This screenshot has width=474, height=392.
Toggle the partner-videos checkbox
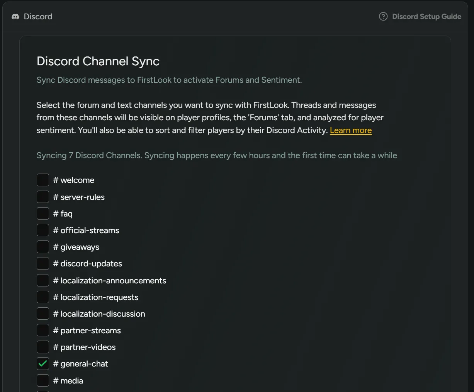point(43,347)
